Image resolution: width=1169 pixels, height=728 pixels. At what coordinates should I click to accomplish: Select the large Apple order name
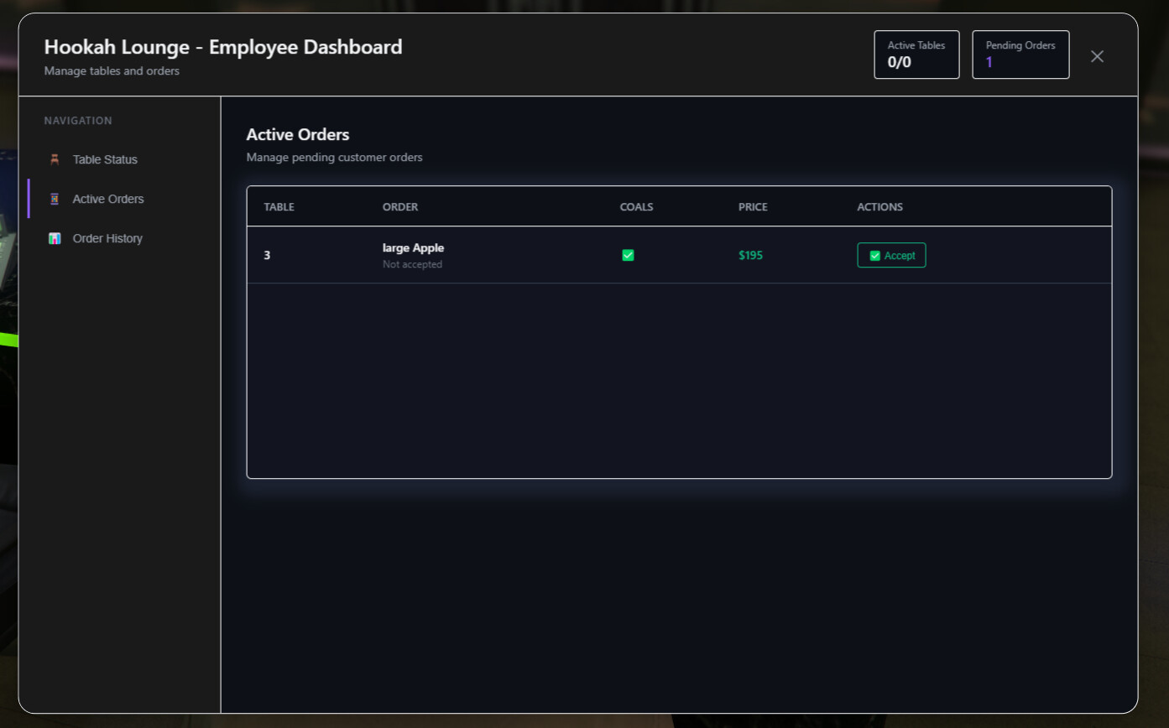tap(413, 247)
